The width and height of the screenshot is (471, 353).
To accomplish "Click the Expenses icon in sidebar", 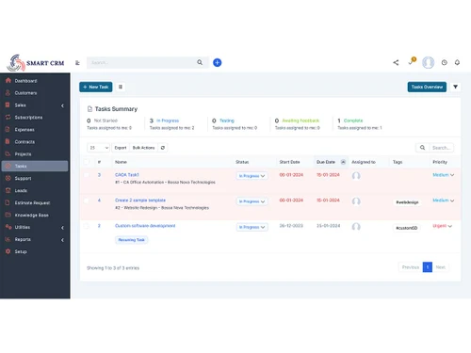I will (8, 129).
